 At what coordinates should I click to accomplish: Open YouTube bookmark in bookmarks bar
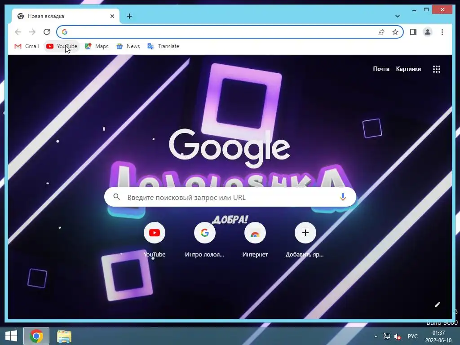pos(62,46)
